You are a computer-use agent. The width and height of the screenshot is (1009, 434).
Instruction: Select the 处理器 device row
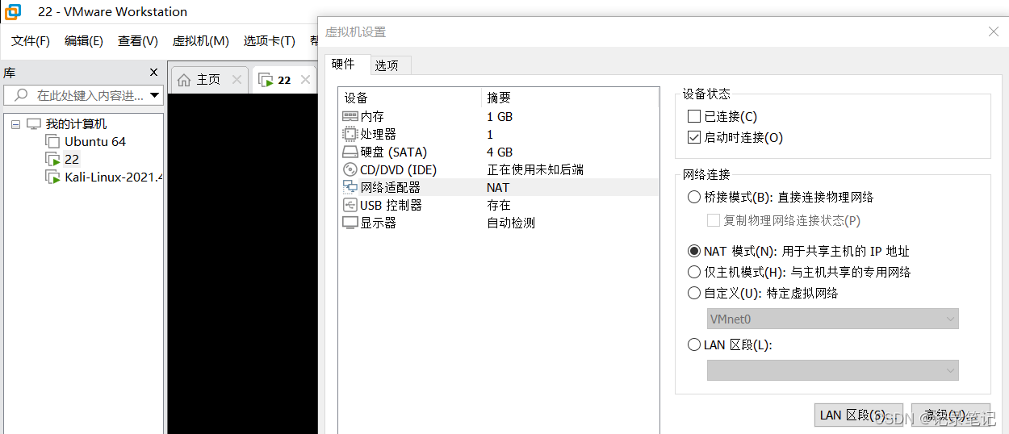click(x=499, y=134)
